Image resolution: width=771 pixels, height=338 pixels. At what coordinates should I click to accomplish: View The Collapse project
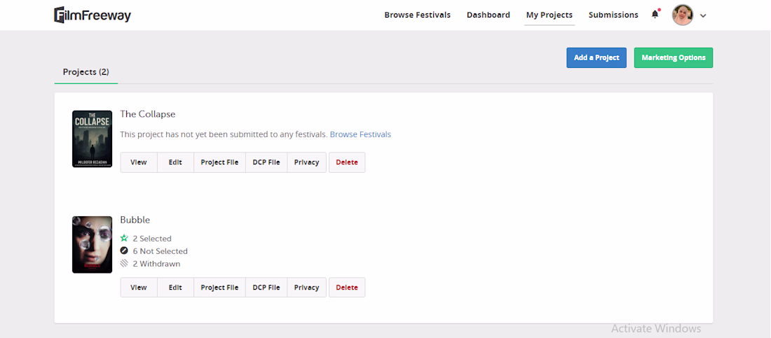click(x=139, y=162)
